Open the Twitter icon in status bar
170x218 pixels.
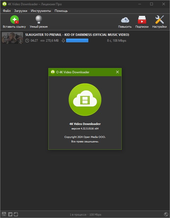[x=10, y=214]
